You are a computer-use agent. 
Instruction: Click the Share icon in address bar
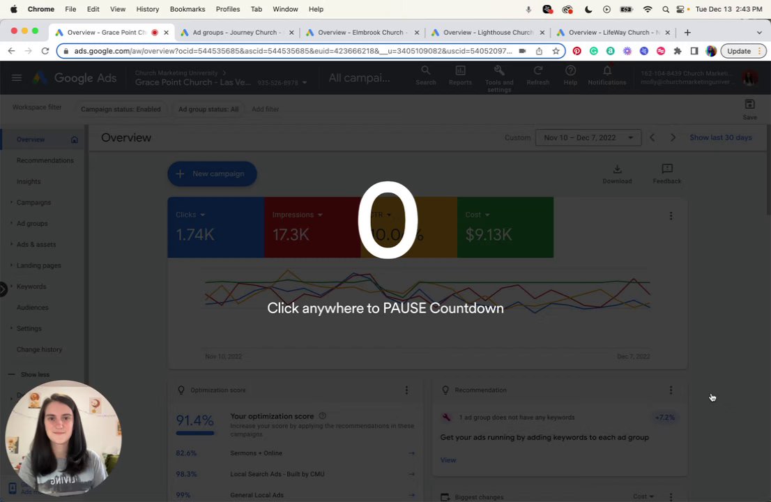(539, 51)
